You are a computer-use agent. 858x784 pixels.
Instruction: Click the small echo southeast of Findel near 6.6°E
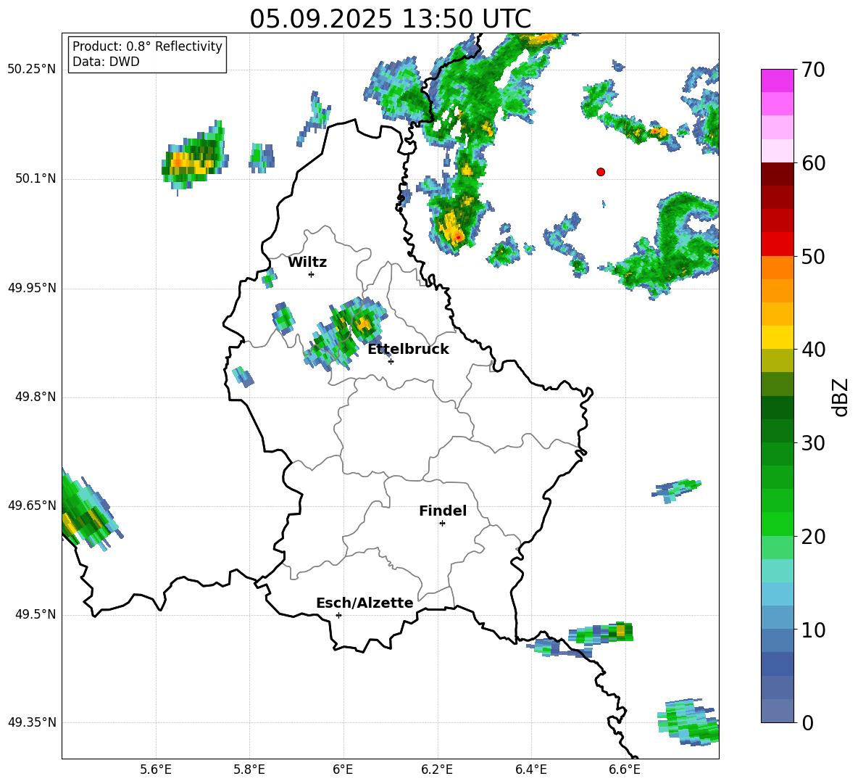click(x=602, y=633)
